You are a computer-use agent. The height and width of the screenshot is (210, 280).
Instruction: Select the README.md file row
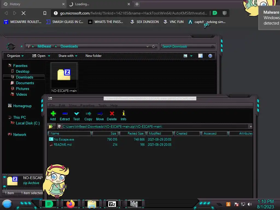(x=150, y=144)
